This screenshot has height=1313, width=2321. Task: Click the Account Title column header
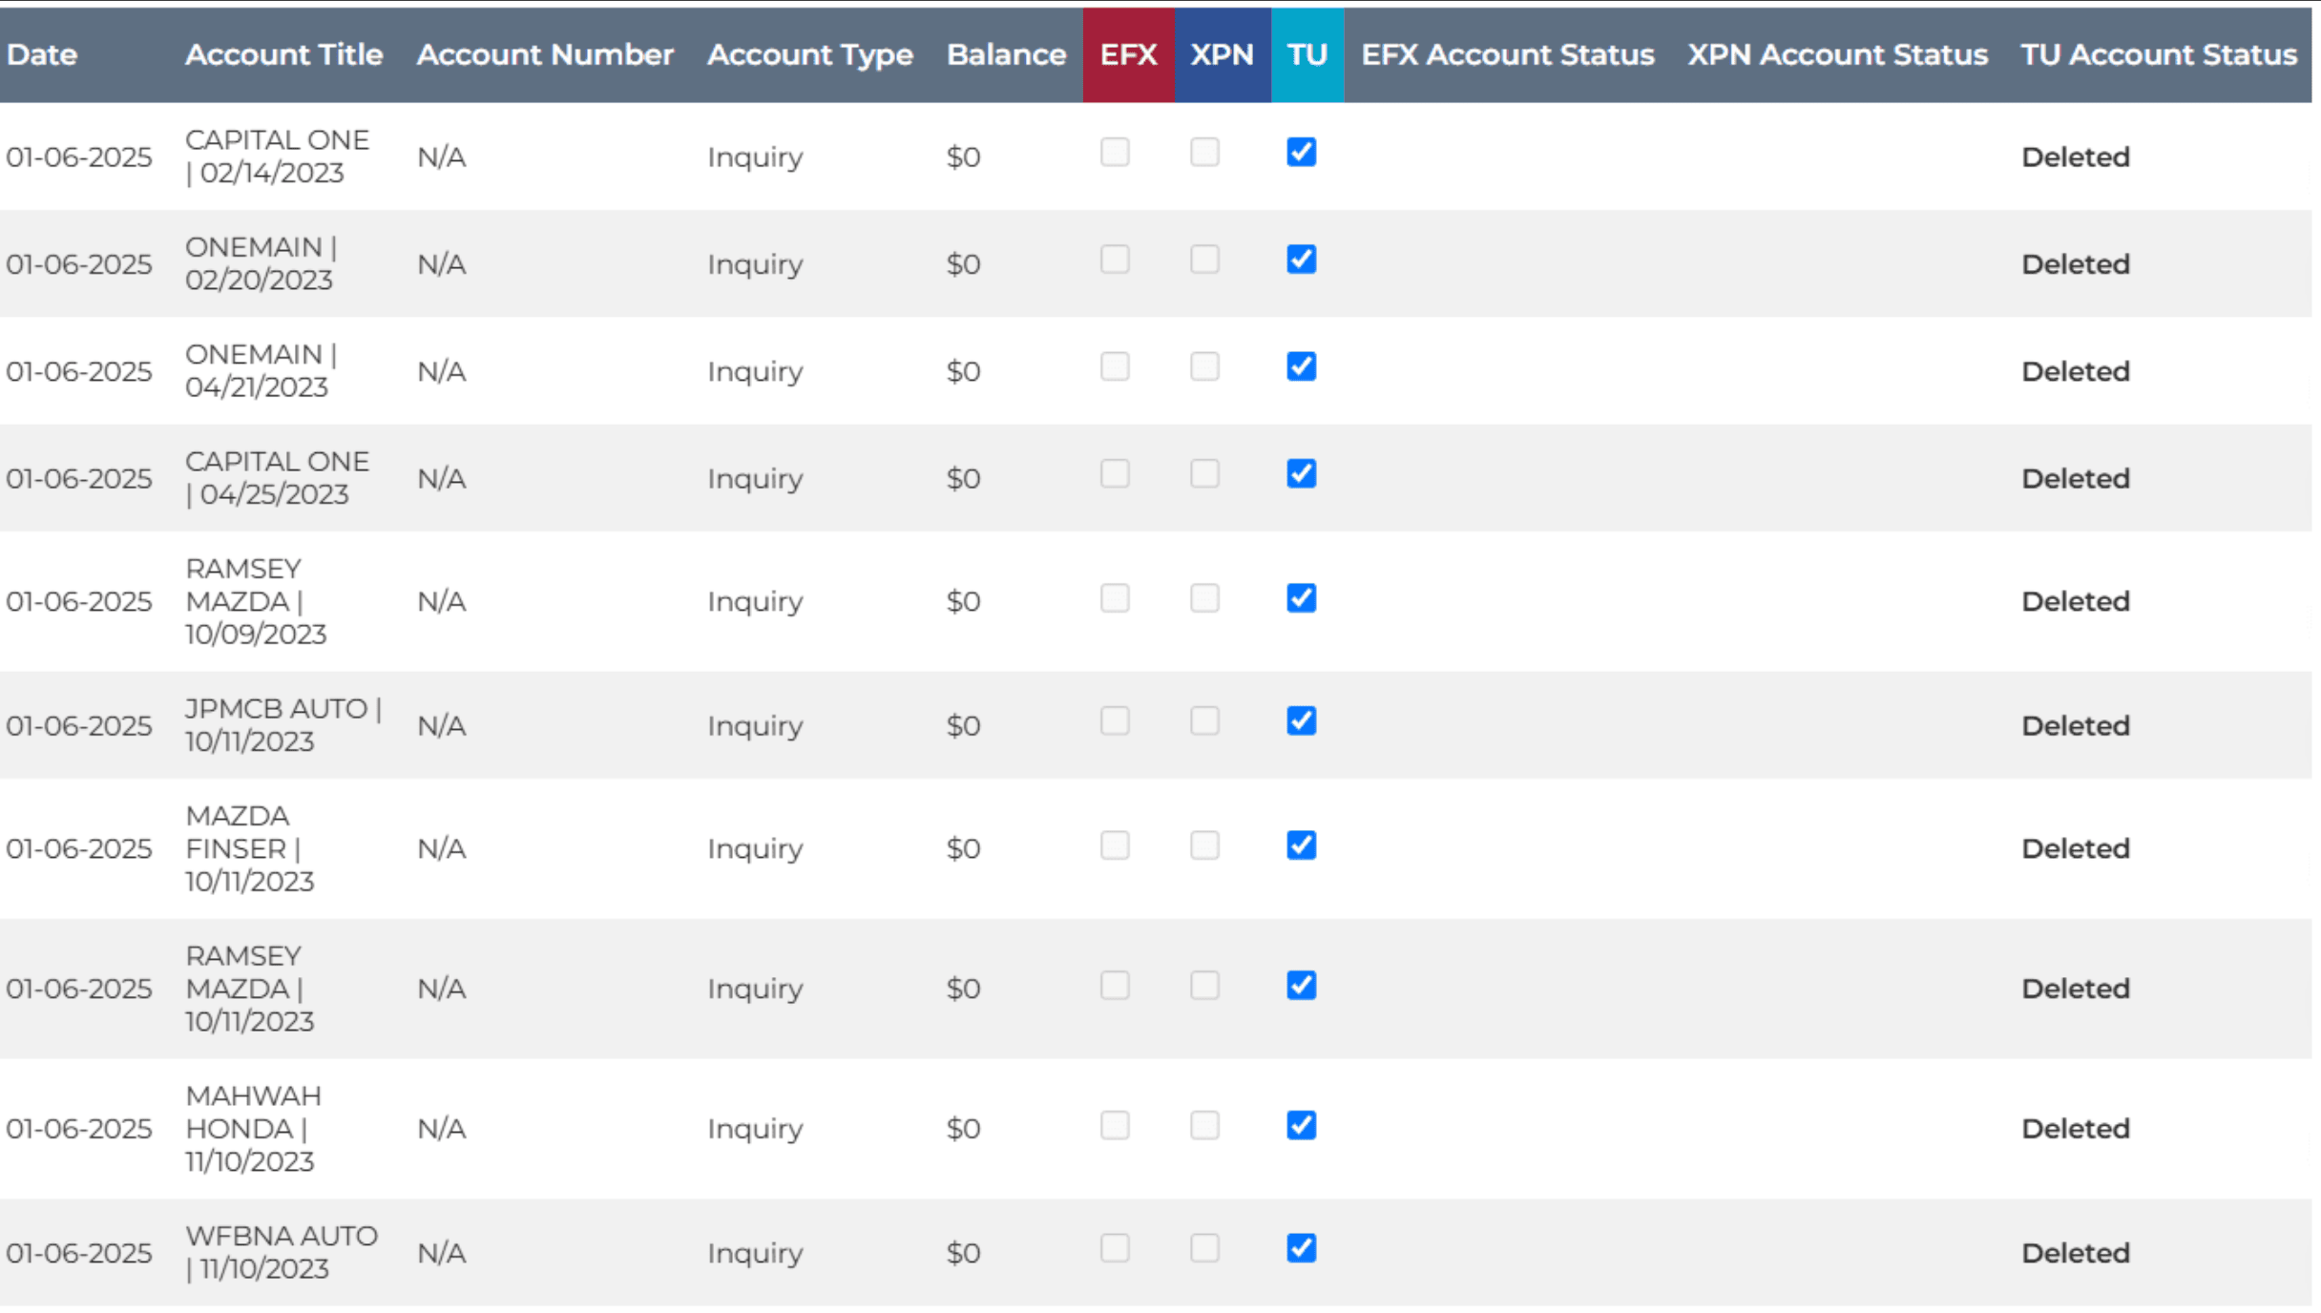tap(283, 54)
